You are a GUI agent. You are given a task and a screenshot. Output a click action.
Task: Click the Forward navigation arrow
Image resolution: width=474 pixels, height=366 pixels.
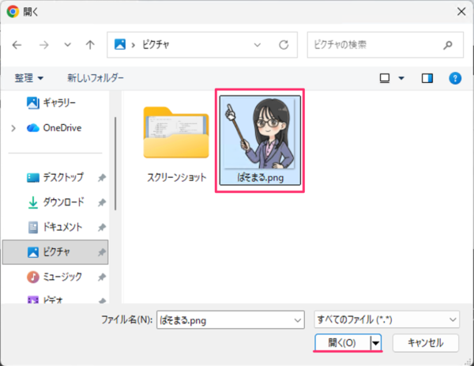(x=43, y=45)
